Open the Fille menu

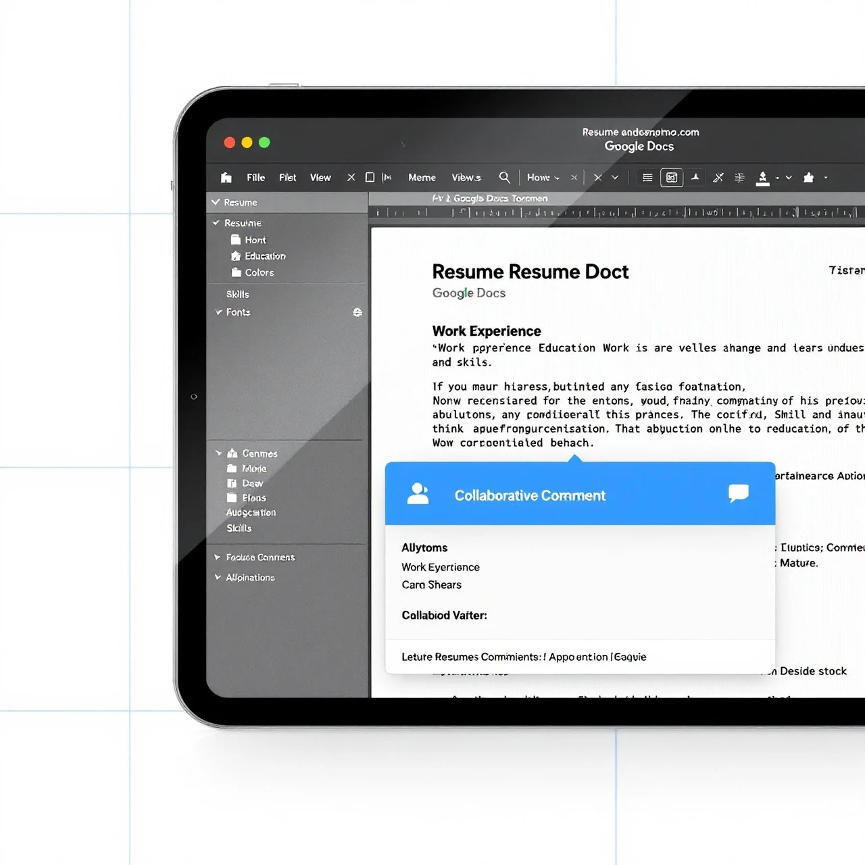255,177
